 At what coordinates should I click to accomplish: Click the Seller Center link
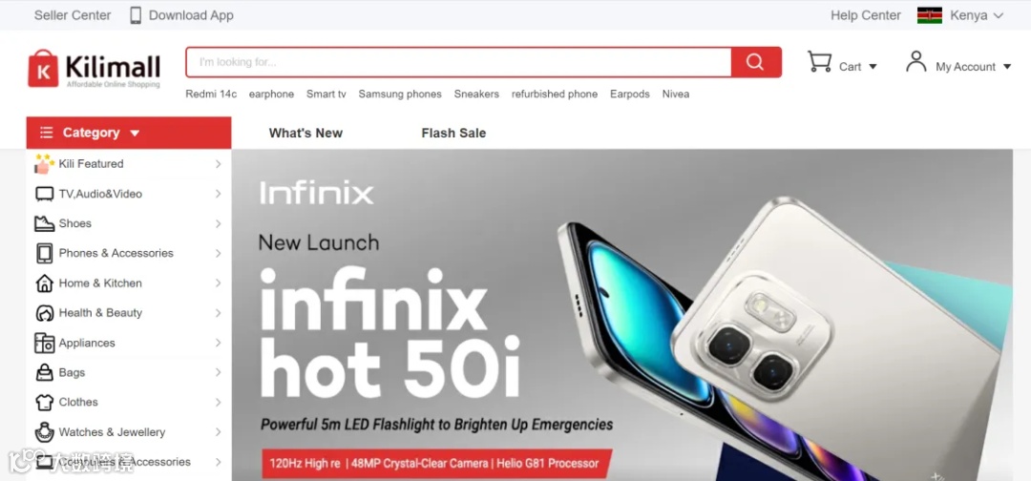click(x=73, y=15)
